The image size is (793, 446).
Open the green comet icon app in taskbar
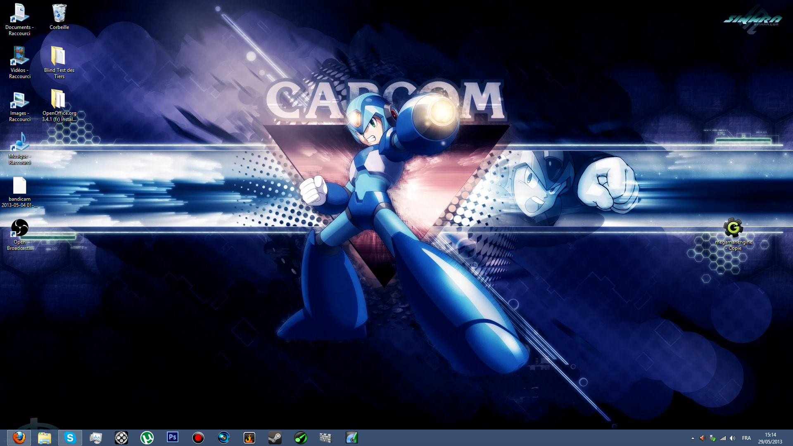[x=301, y=438]
